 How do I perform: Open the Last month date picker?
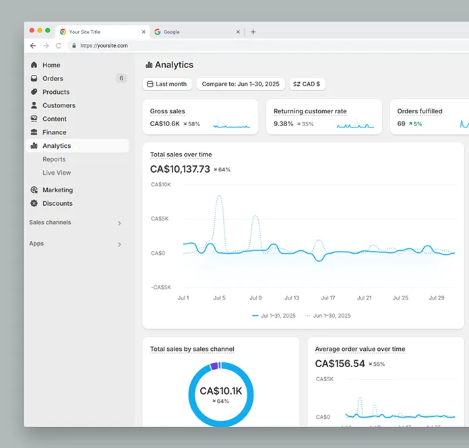pyautogui.click(x=167, y=84)
